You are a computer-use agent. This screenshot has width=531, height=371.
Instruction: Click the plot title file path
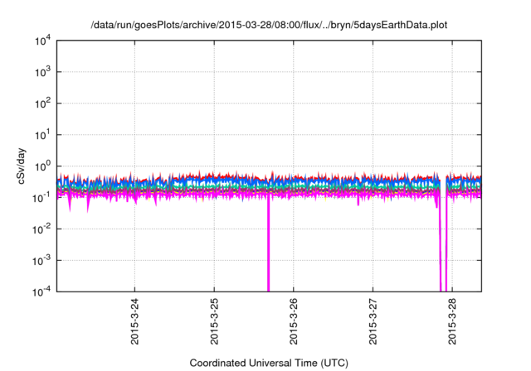pyautogui.click(x=269, y=25)
